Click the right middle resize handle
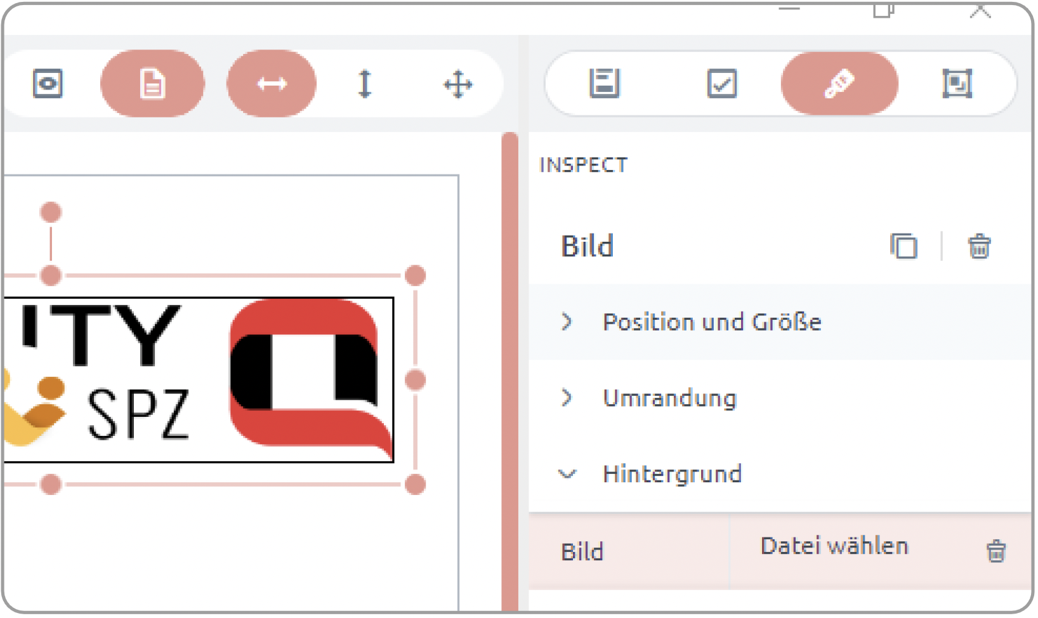The image size is (1038, 618). click(x=415, y=380)
